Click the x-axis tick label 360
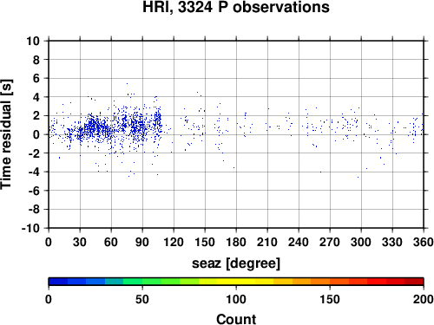Screen dimensions: 434x325 point(424,242)
